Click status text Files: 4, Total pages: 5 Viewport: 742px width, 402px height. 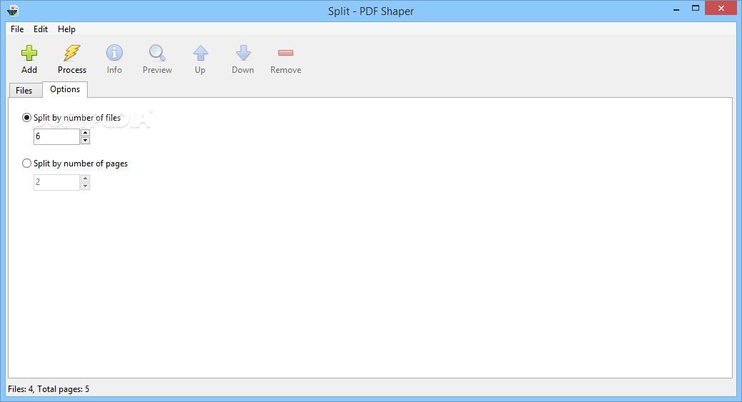tap(49, 389)
